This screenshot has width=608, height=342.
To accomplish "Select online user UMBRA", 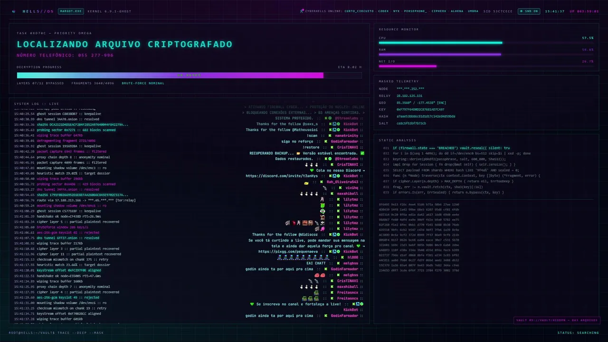I will click(473, 11).
